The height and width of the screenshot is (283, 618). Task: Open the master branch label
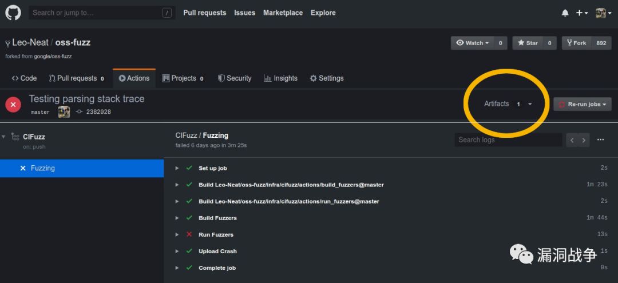(40, 112)
